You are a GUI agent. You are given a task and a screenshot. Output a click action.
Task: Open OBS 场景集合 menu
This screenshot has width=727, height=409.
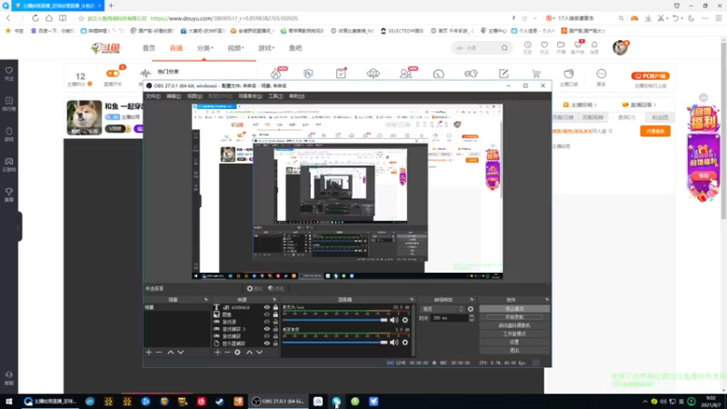[251, 96]
